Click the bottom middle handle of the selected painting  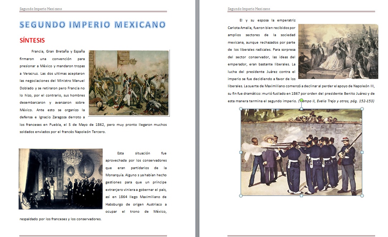[x=301, y=196]
